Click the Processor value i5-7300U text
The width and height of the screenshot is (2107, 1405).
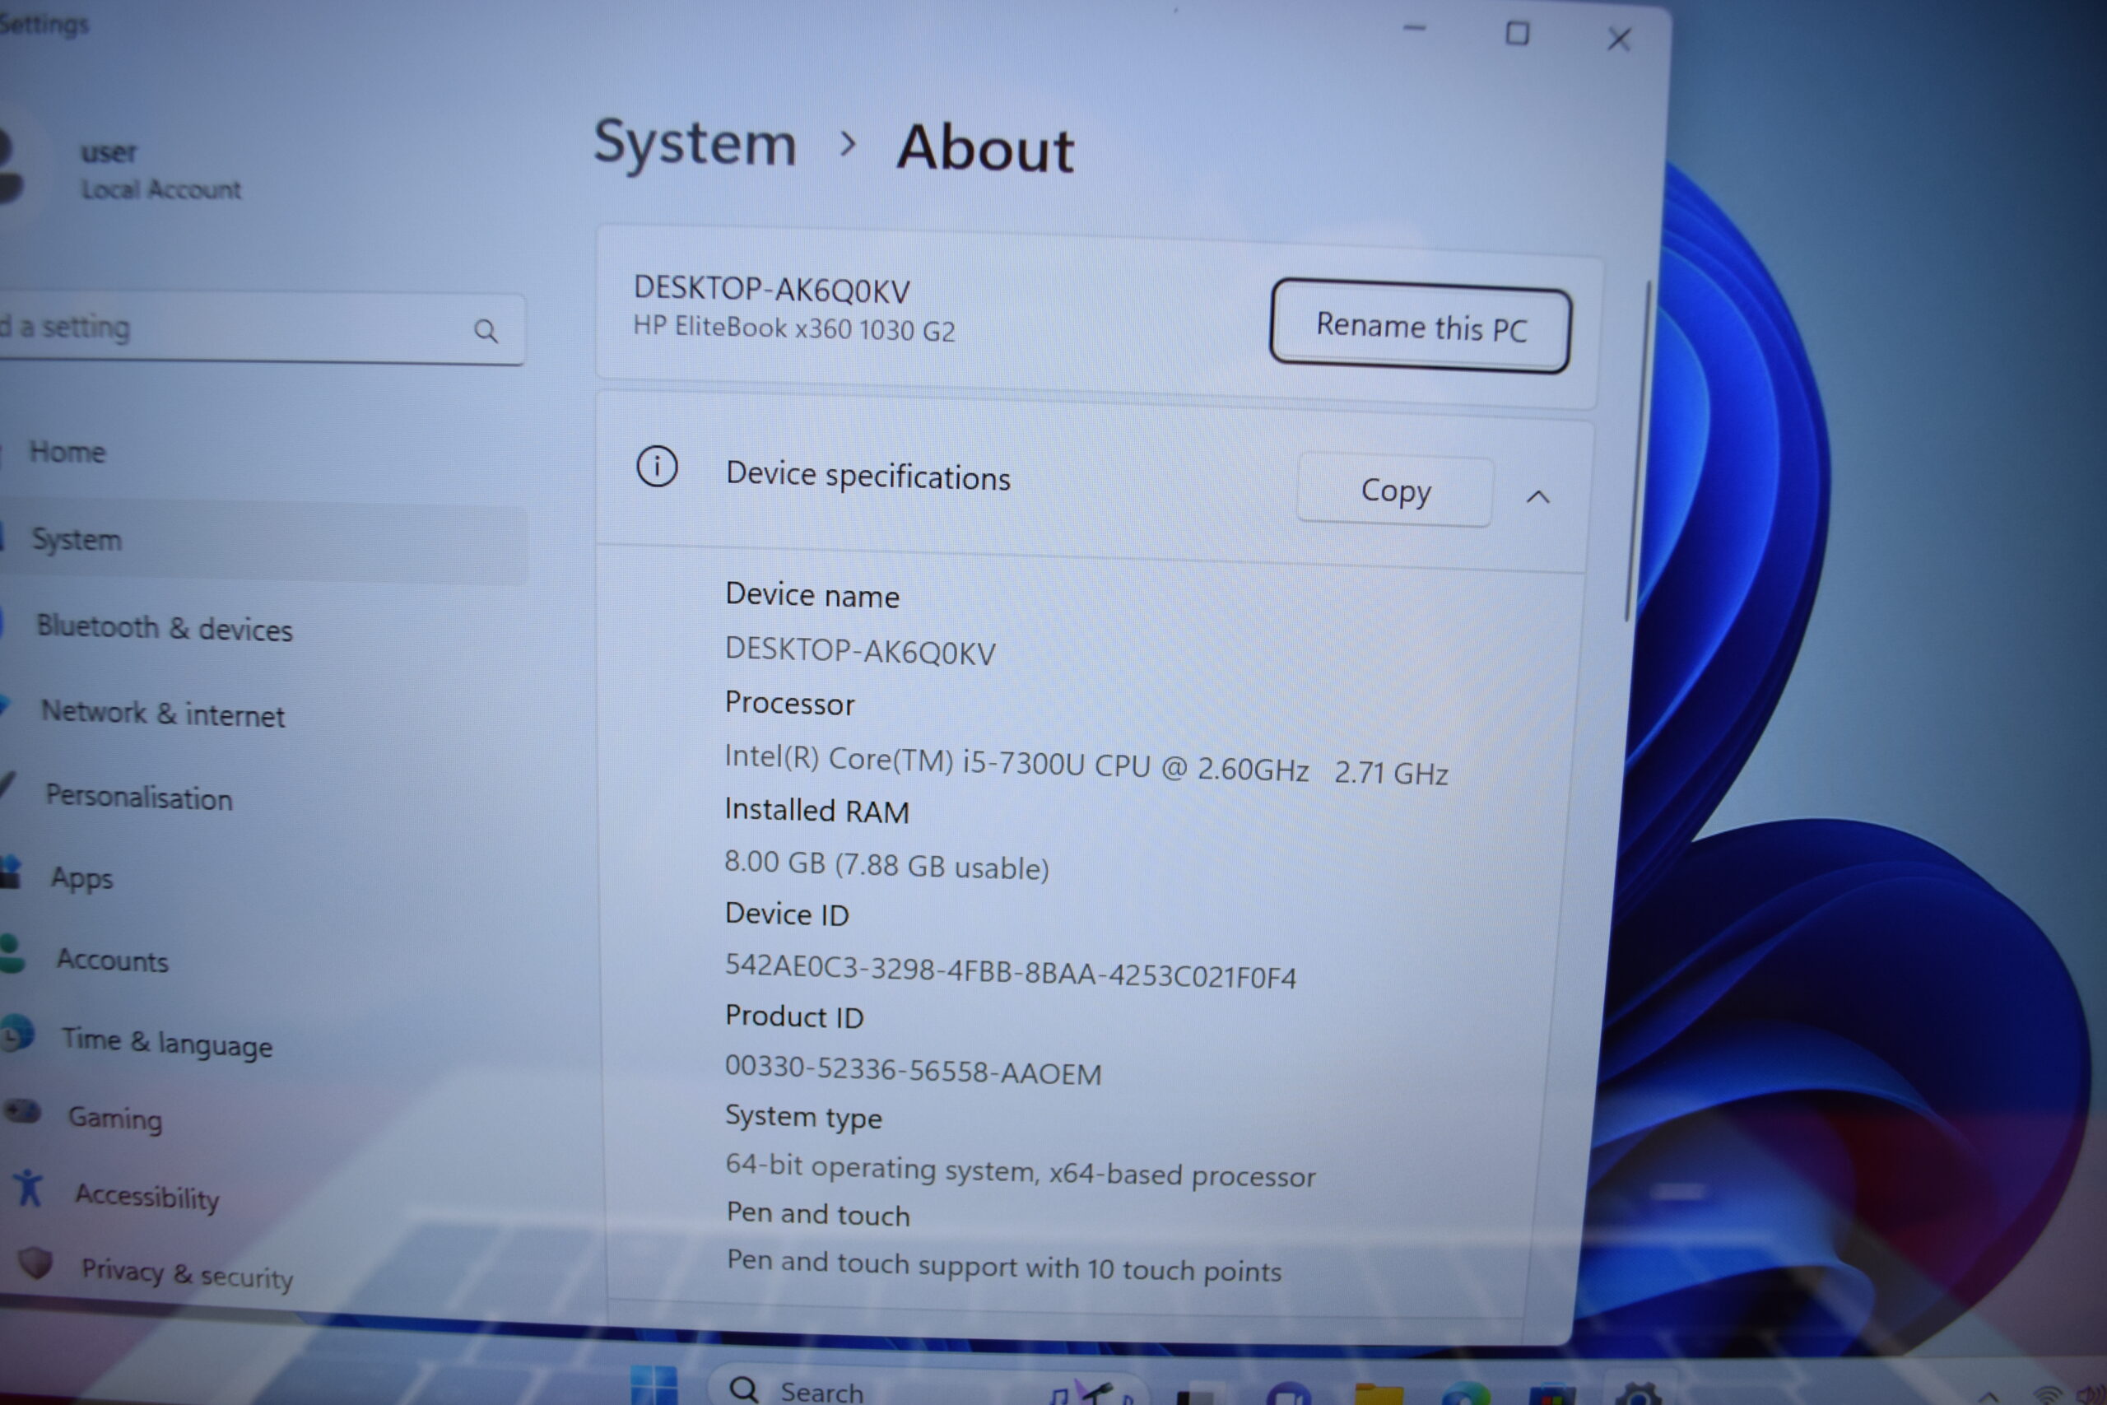click(1086, 765)
